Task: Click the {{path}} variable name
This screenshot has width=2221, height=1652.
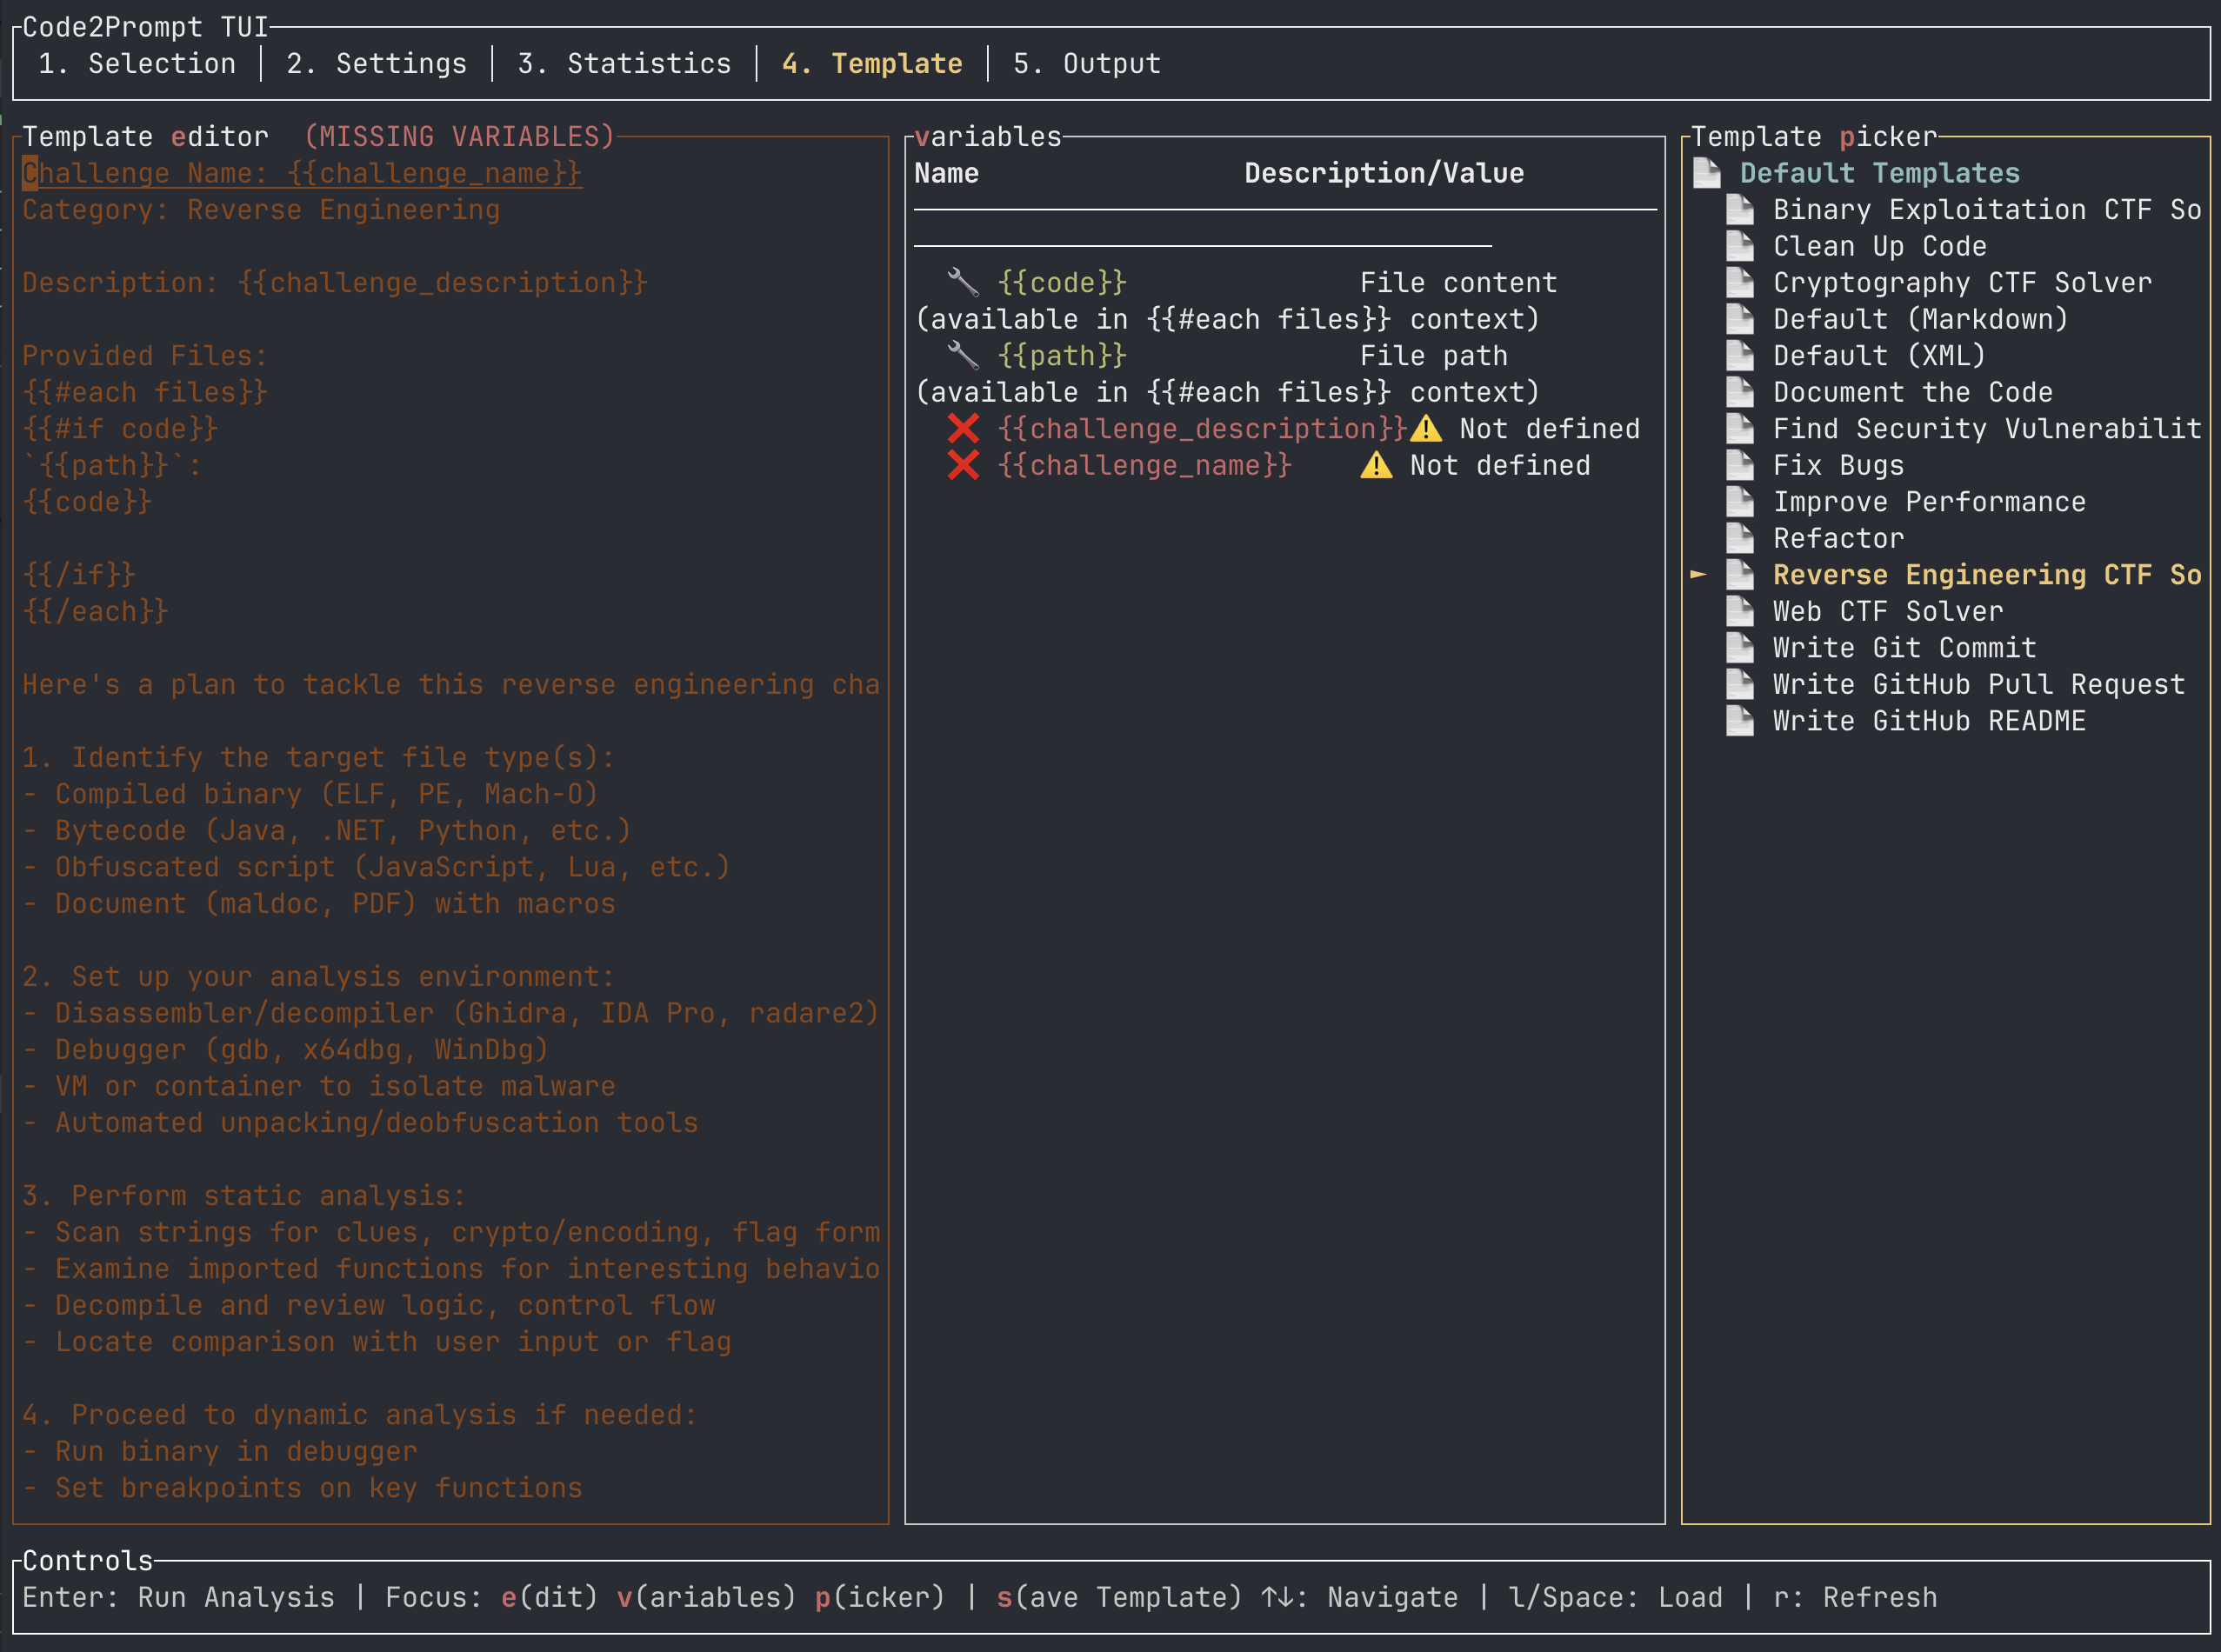Action: tap(1062, 356)
